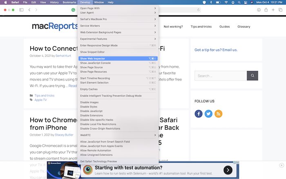This screenshot has width=286, height=179.
Task: Select Start Timeline Recording
Action: click(x=118, y=78)
